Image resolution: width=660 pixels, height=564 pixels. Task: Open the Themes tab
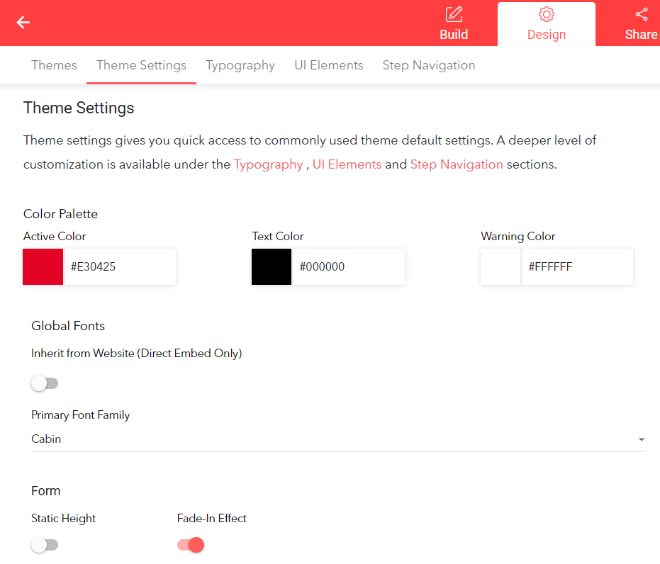pyautogui.click(x=55, y=65)
